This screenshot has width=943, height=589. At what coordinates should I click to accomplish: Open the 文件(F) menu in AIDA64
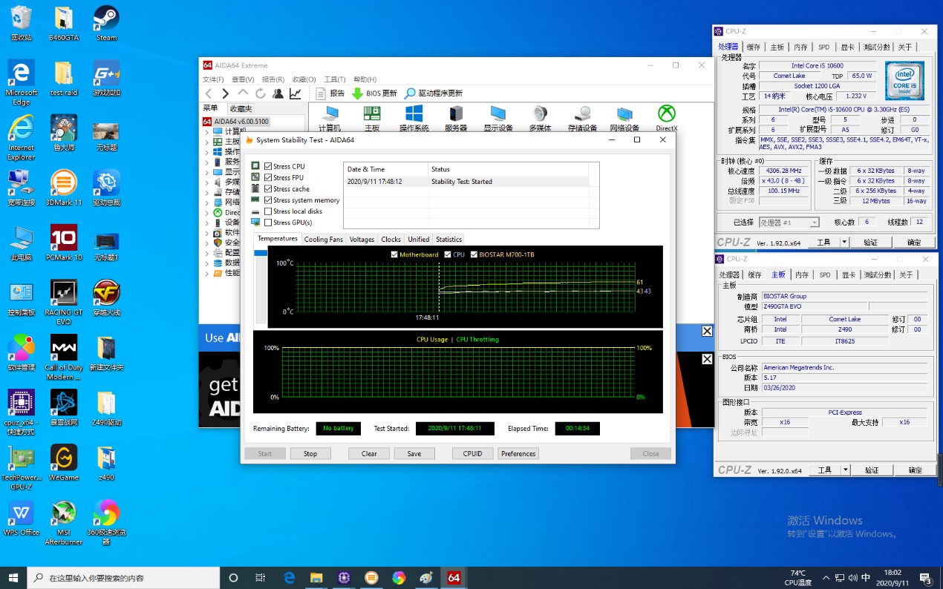(213, 79)
